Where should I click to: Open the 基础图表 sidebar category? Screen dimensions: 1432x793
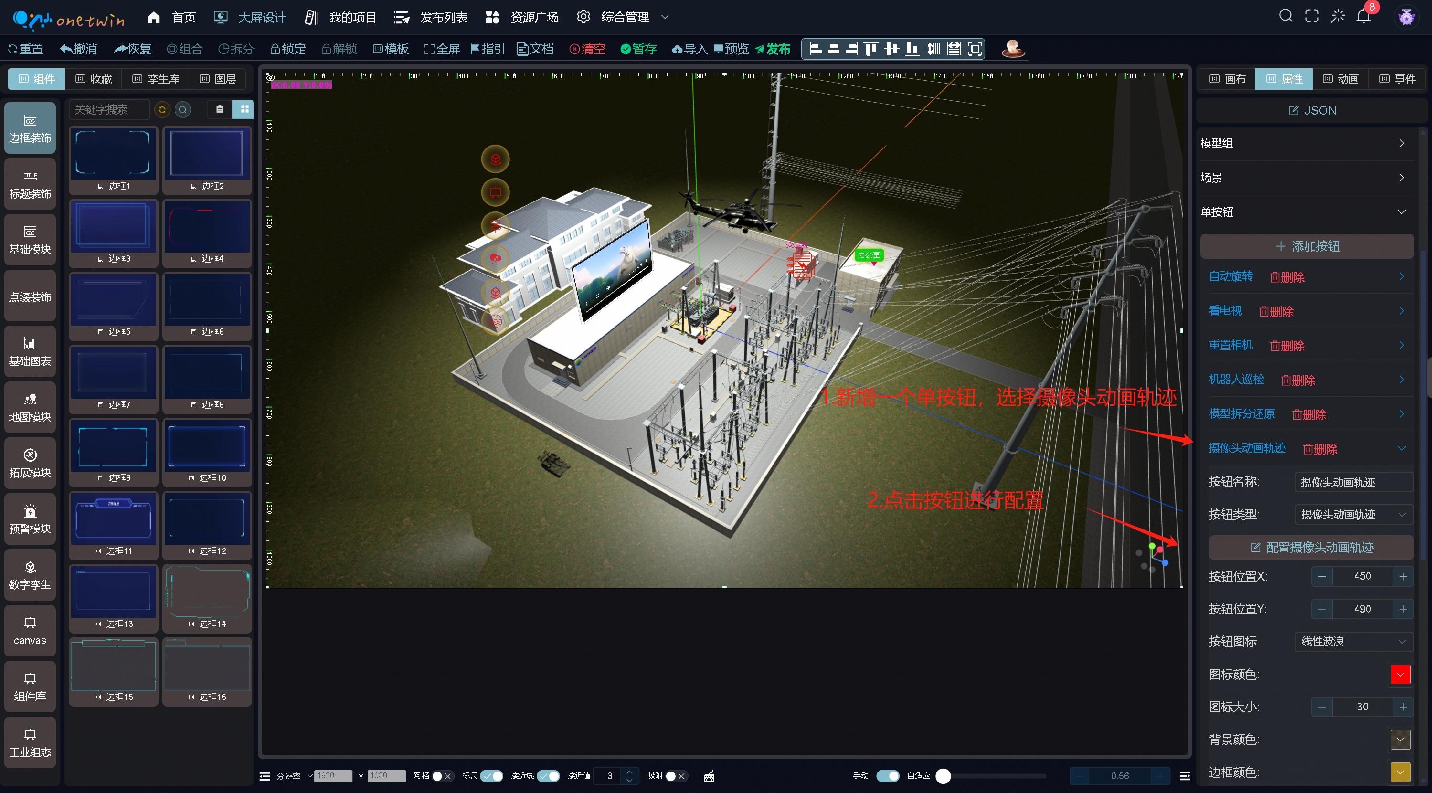tap(30, 351)
